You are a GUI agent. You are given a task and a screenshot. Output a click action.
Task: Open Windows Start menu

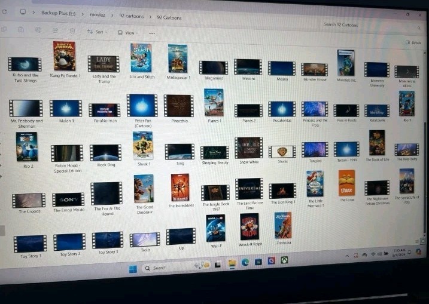(133, 269)
